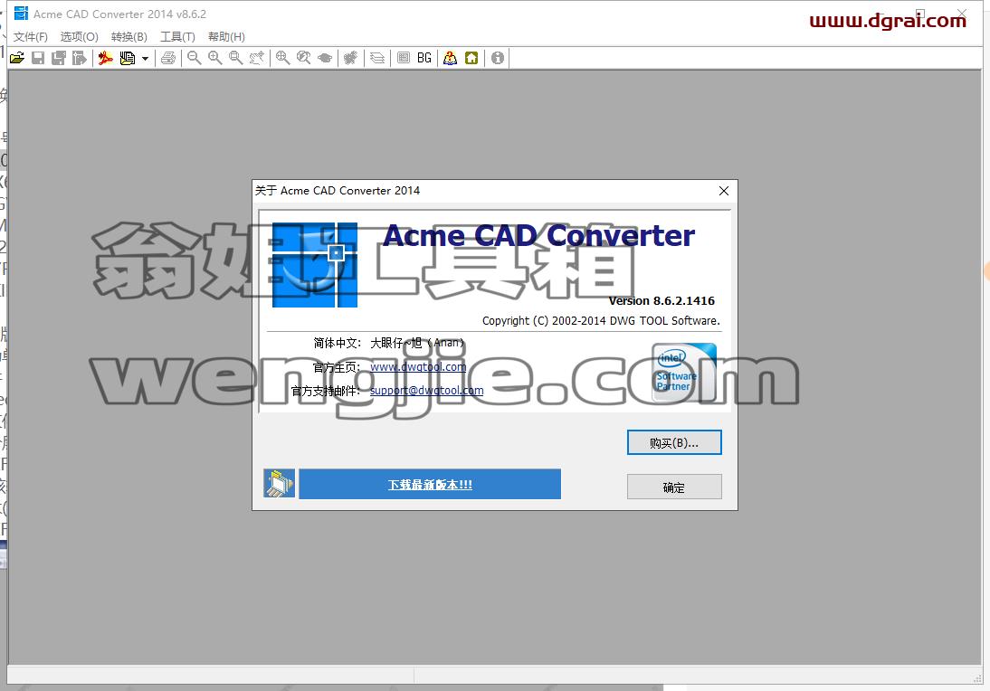This screenshot has height=691, width=990.
Task: Click the Zoom previous magnifier icon
Action: click(304, 58)
